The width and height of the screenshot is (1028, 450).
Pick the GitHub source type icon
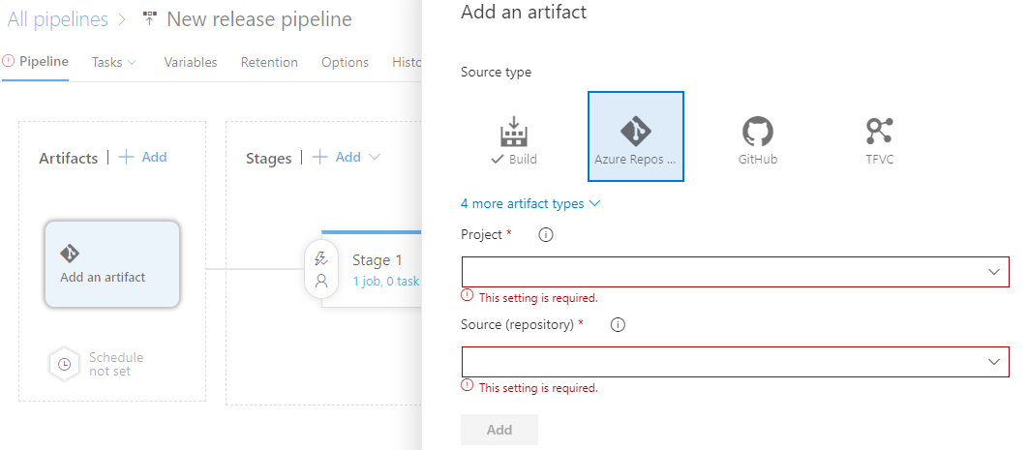pos(758,132)
